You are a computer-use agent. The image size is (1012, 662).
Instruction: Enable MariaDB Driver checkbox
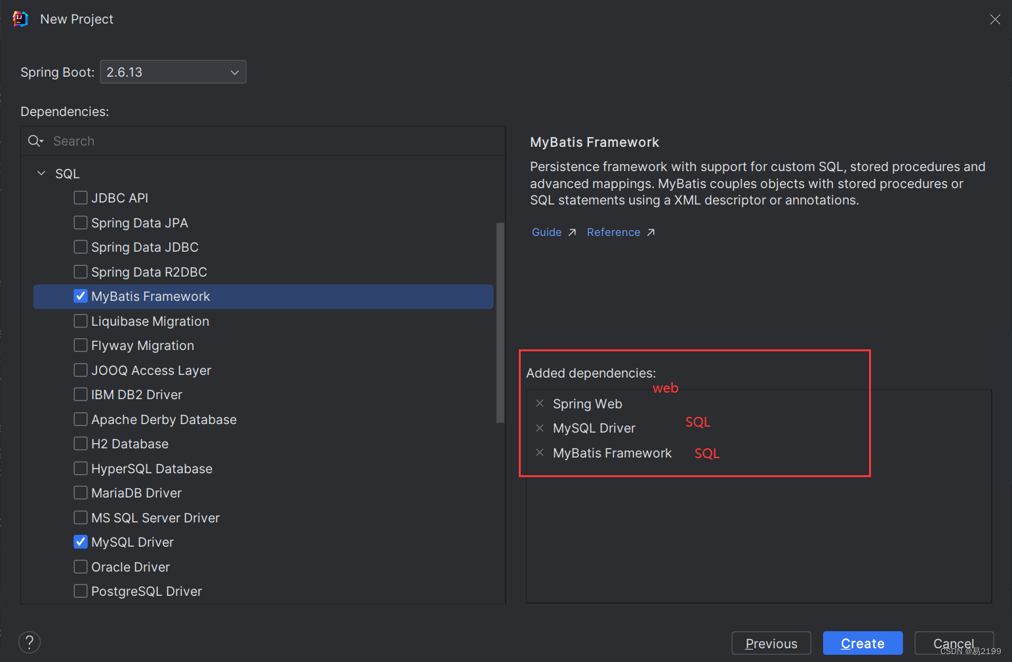[81, 493]
